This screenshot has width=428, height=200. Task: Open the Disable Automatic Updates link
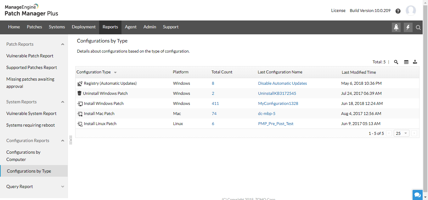point(282,83)
